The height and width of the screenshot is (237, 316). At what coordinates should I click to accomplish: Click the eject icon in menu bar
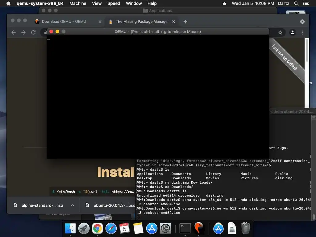(224, 3)
